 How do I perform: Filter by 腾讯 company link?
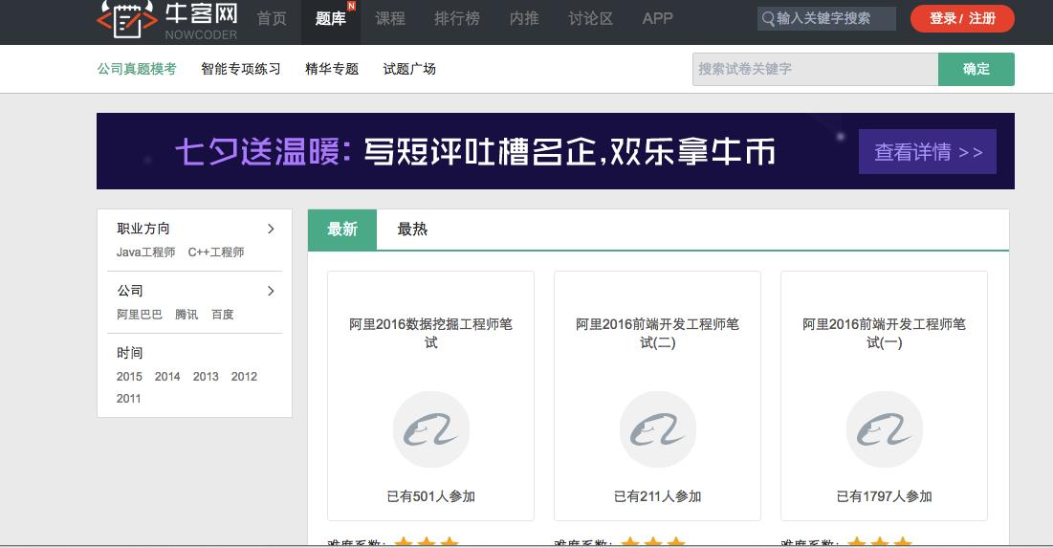click(x=186, y=315)
